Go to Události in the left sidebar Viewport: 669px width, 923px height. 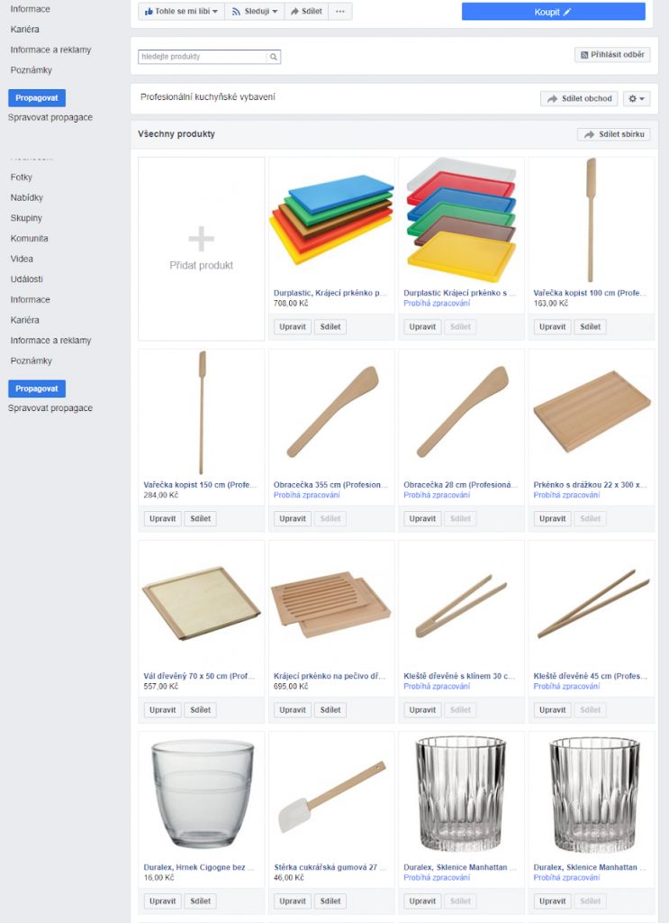point(27,279)
